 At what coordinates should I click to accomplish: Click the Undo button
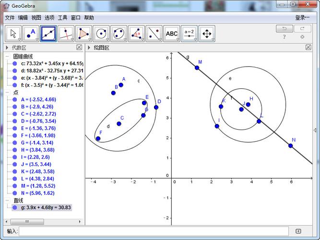pos(284,29)
